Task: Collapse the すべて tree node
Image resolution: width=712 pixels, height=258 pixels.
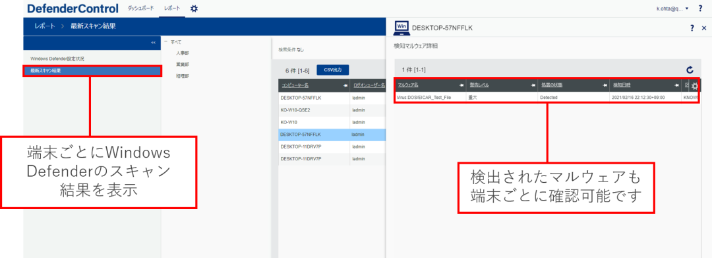Action: click(x=165, y=42)
